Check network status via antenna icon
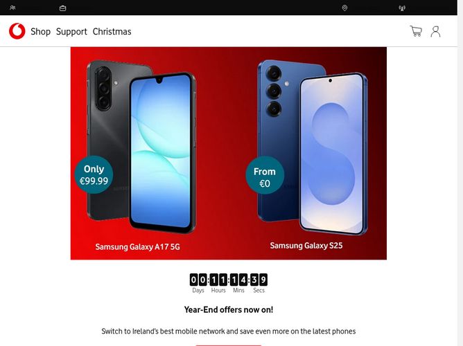Image resolution: width=463 pixels, height=346 pixels. 402,8
